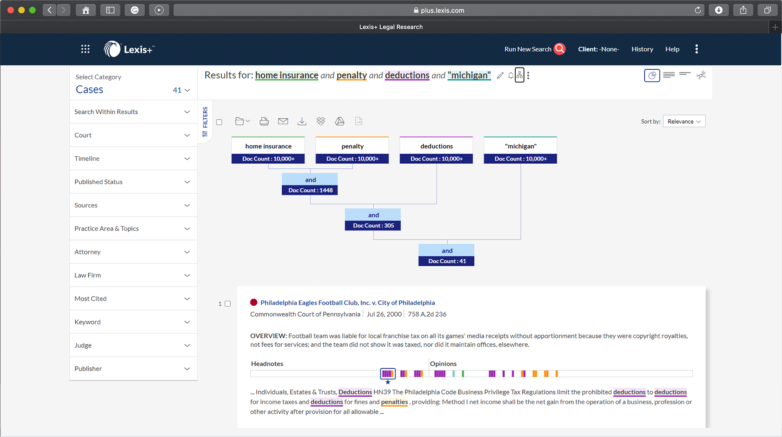Viewport: 782px width, 437px height.
Task: Open the Sort by Relevance dropdown
Action: (x=684, y=121)
